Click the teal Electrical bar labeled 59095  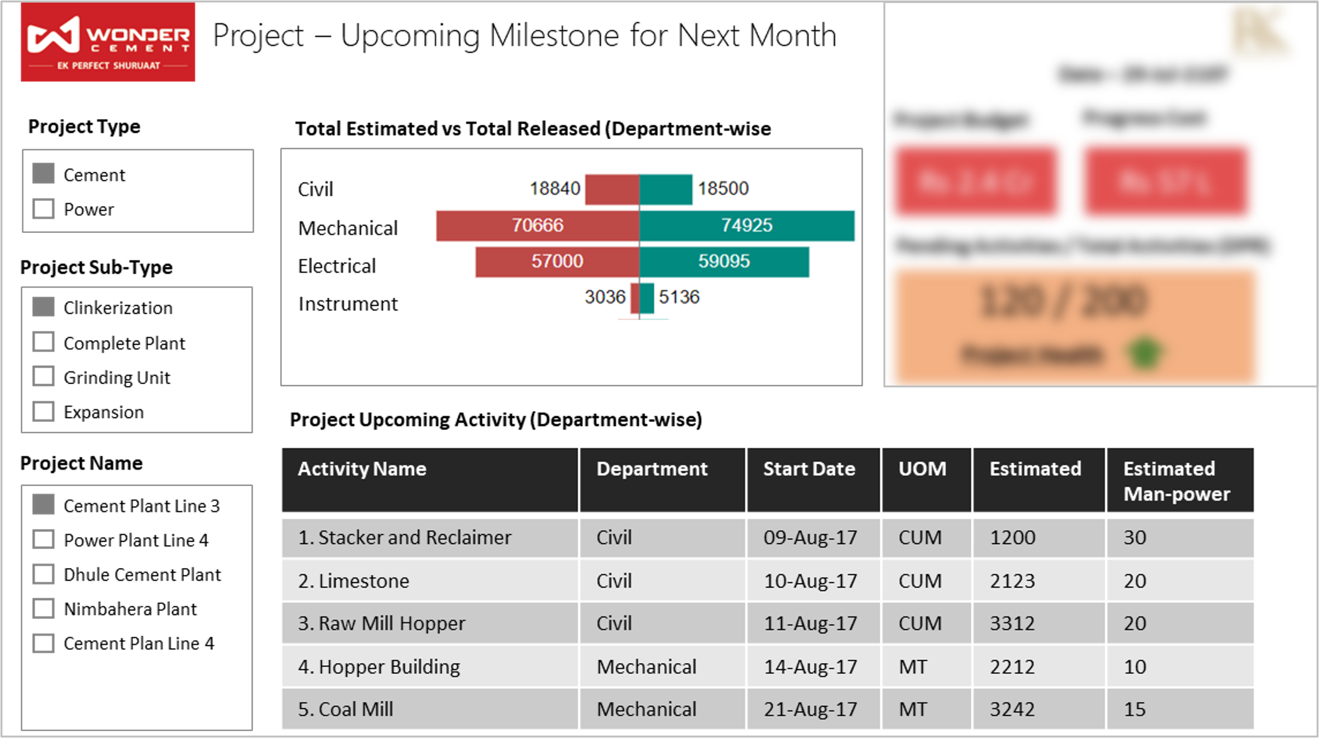coord(724,261)
